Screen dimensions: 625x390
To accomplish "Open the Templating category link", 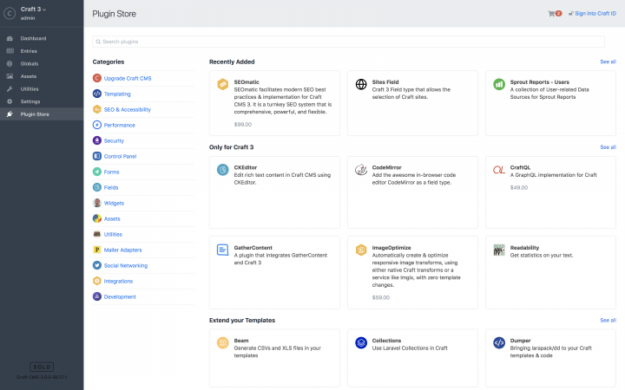I will [117, 94].
